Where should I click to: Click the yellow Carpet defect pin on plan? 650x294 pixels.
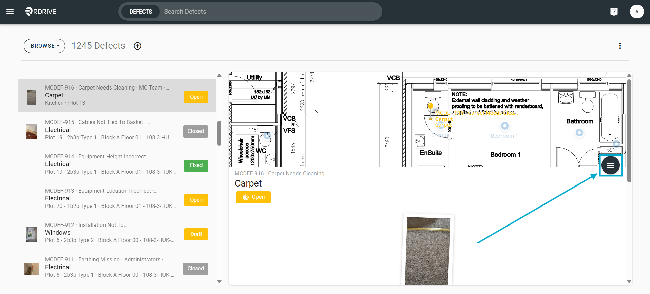click(x=431, y=106)
